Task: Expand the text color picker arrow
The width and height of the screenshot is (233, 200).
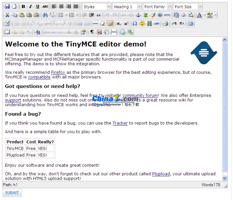Action: tap(205, 15)
